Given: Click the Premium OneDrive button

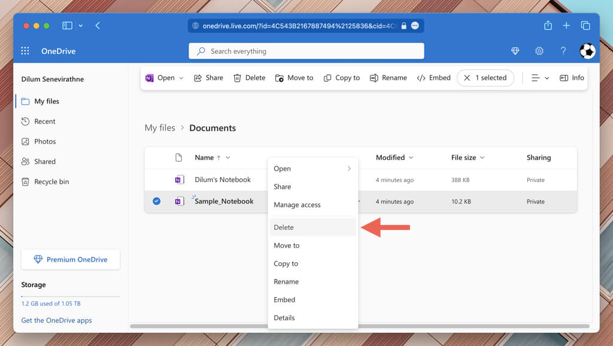Looking at the screenshot, I should [x=71, y=260].
